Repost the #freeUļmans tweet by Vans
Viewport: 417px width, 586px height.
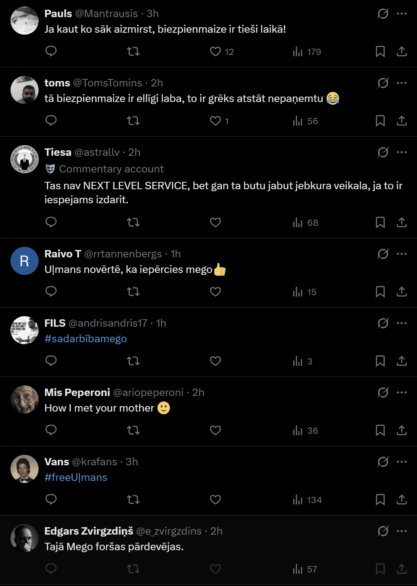click(133, 500)
